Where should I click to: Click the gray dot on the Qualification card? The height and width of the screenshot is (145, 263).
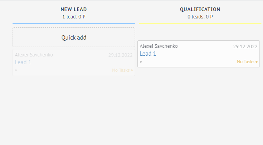click(141, 62)
